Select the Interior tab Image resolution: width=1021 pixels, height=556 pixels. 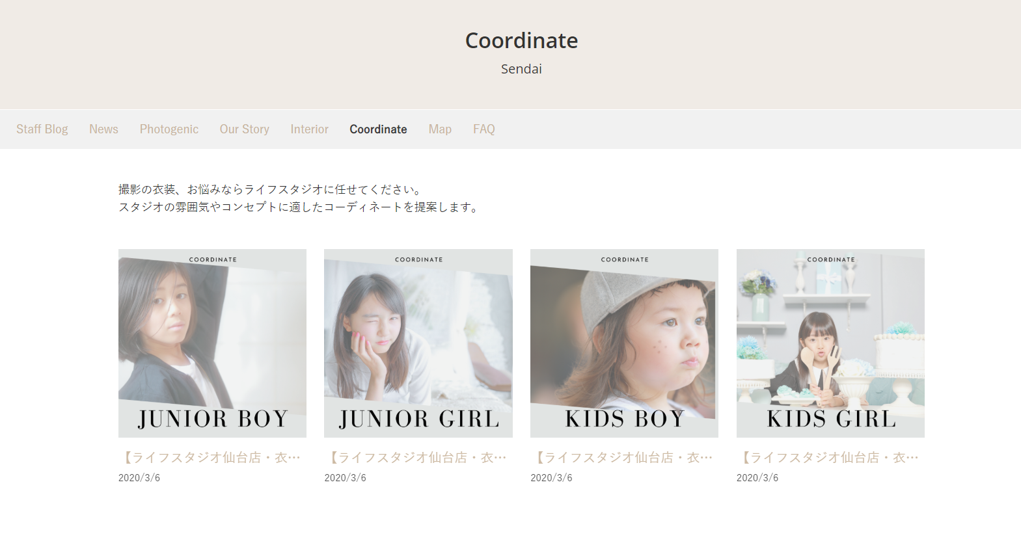[x=310, y=129]
